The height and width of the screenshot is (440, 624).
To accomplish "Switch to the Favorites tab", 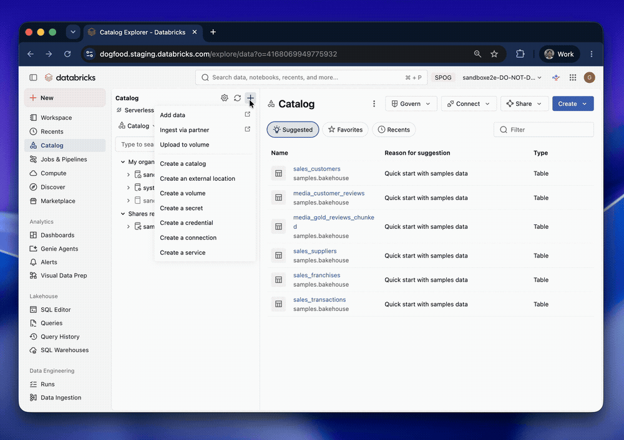I will pyautogui.click(x=346, y=130).
